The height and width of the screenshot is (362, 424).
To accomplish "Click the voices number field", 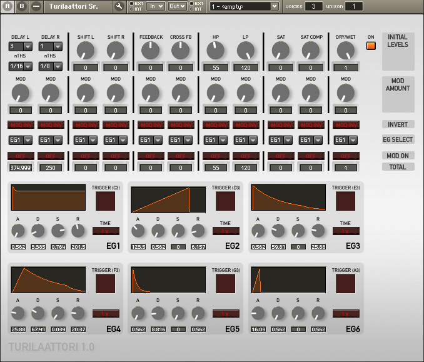I will tap(314, 6).
